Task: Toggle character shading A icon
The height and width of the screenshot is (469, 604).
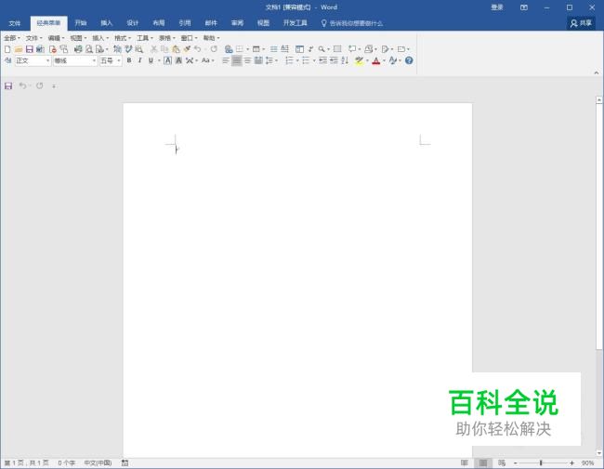Action: coord(178,60)
